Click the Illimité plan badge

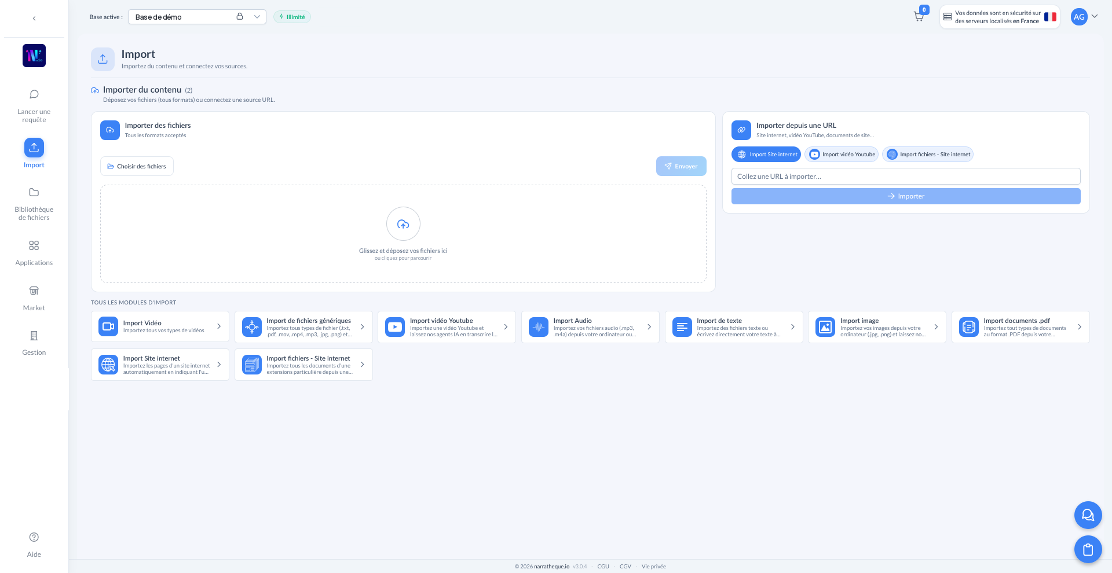(x=292, y=17)
